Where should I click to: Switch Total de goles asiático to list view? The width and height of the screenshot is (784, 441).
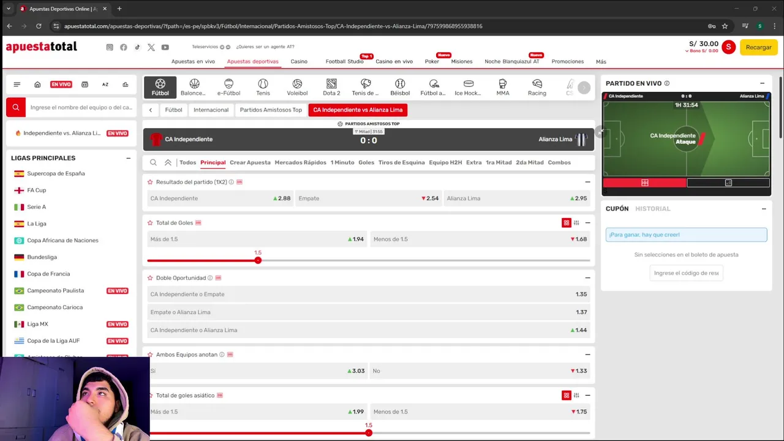[x=576, y=396]
